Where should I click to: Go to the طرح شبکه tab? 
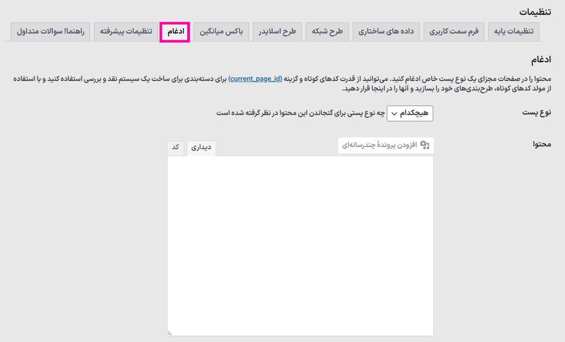[x=328, y=32]
